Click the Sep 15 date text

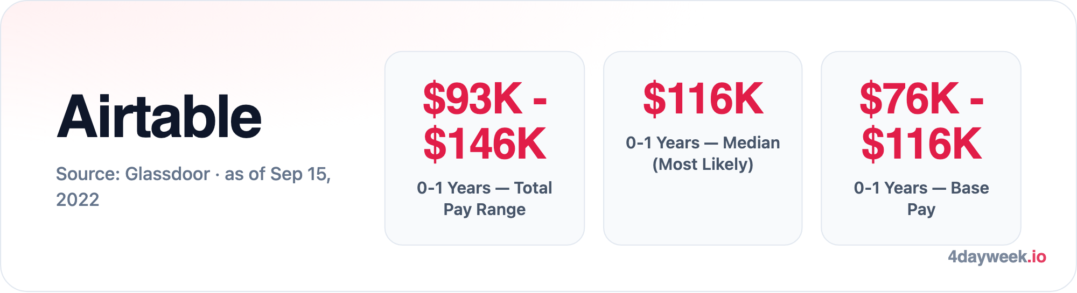coord(299,174)
